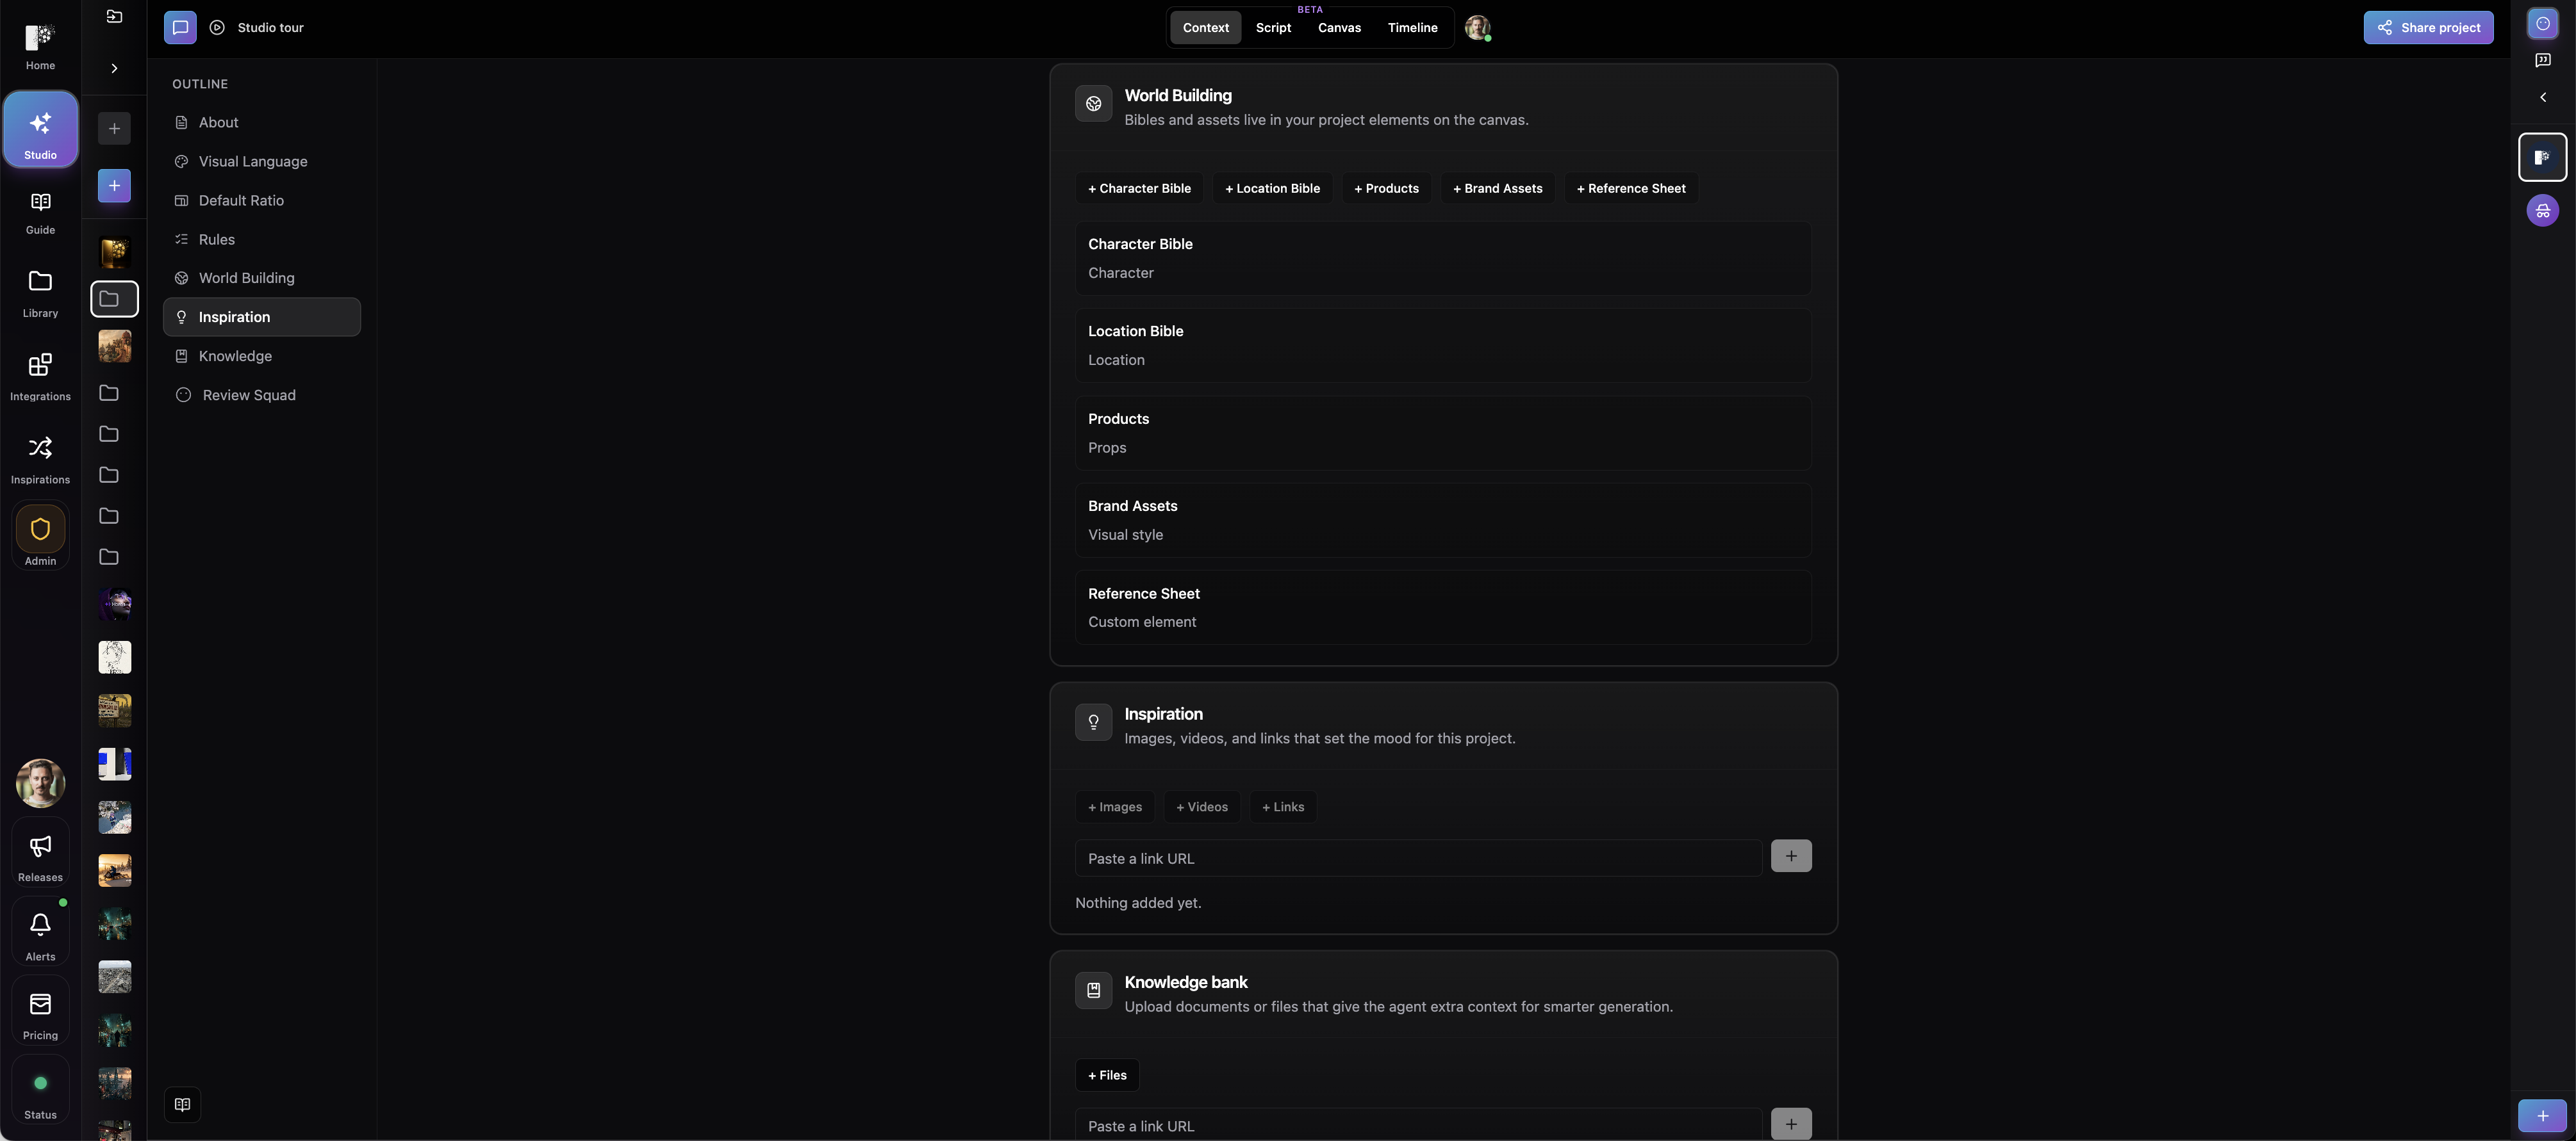Screen dimensions: 2576x1141
Task: Go to About in outline
Action: point(262,123)
